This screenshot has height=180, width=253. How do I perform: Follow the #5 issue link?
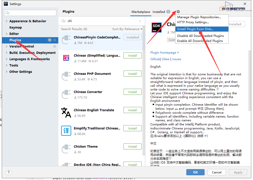(206, 136)
